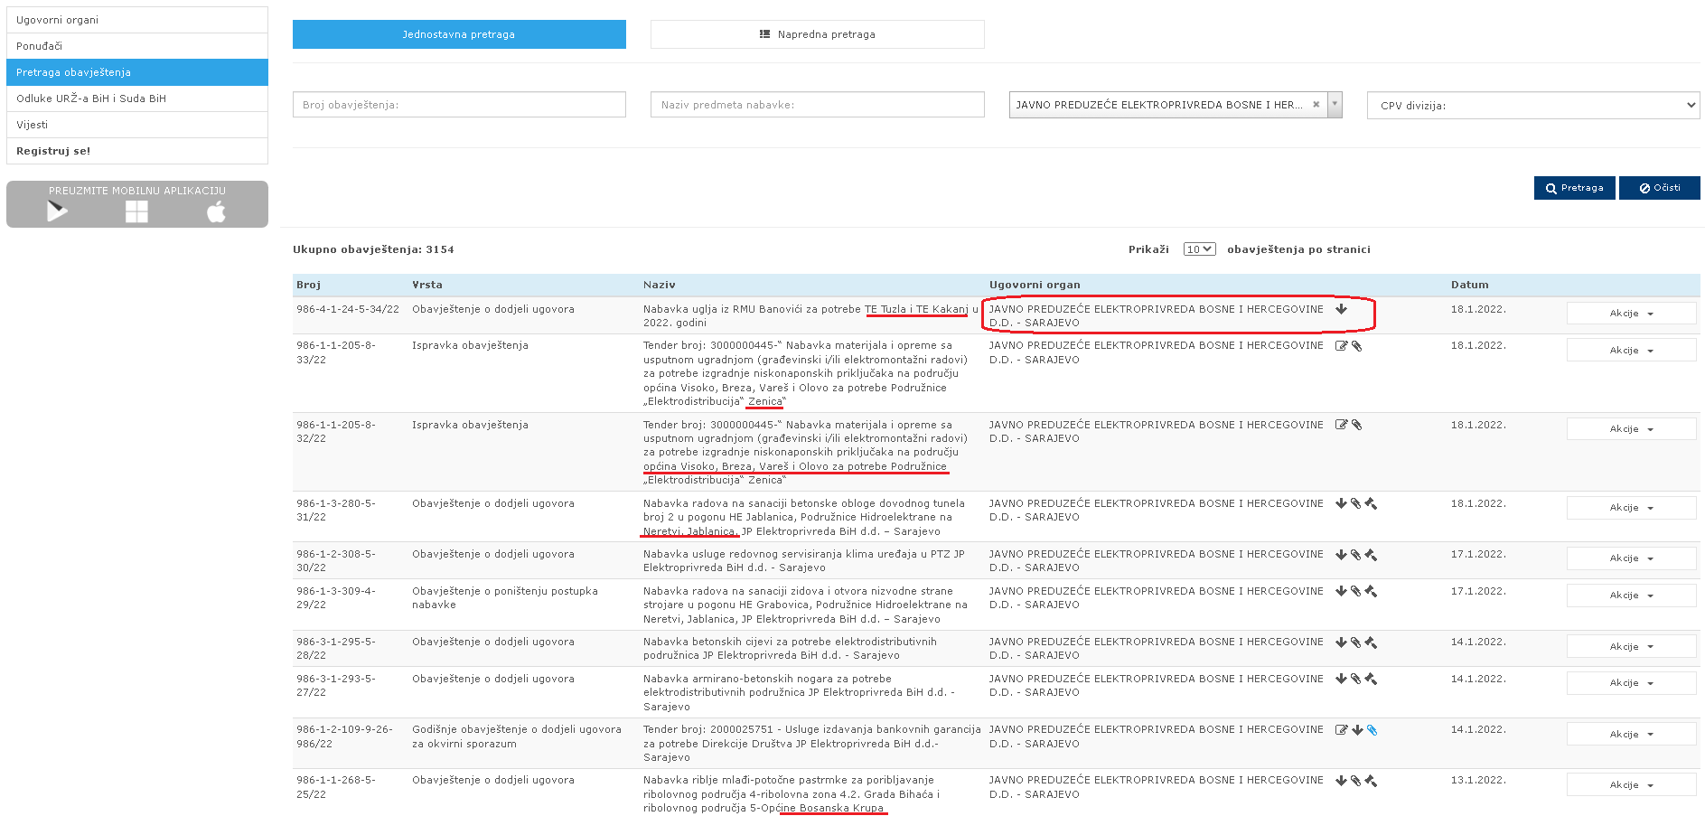The height and width of the screenshot is (816, 1705).
Task: Clear the selected Ugovorni organ with the x
Action: pos(1316,105)
